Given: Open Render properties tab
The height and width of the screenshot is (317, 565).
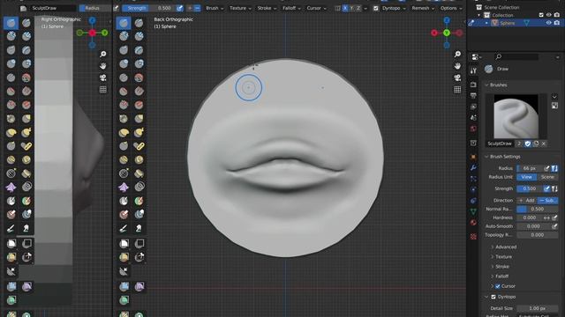Looking at the screenshot, I should [473, 85].
